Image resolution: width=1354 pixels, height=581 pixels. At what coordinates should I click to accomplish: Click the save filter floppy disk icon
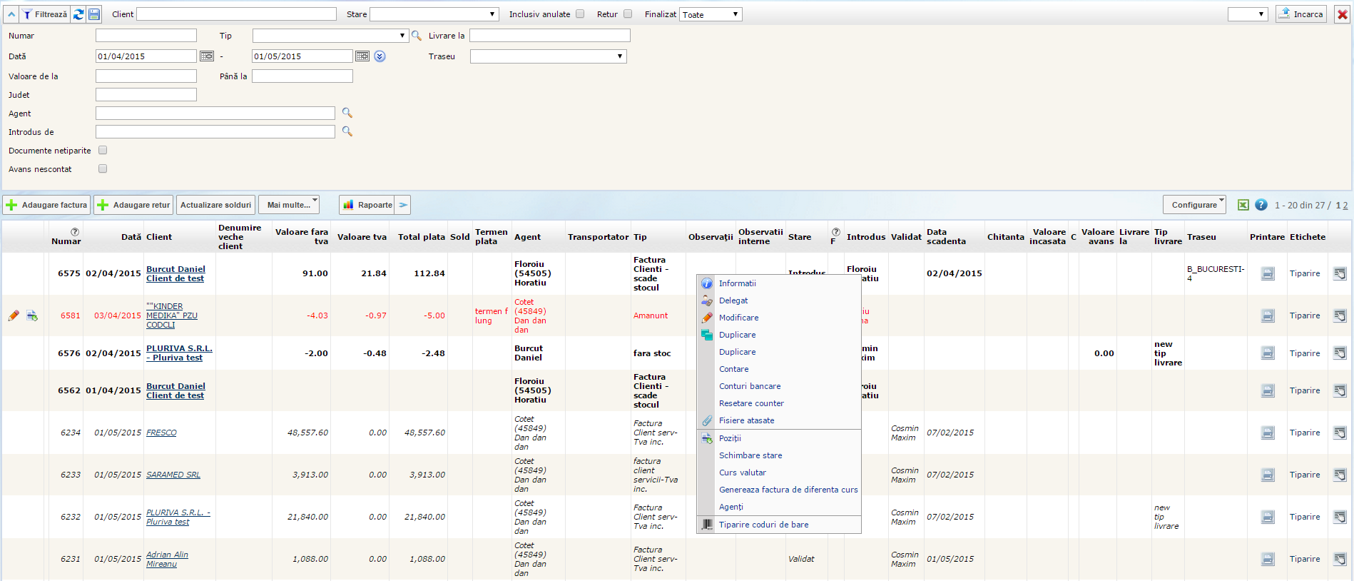click(x=94, y=14)
